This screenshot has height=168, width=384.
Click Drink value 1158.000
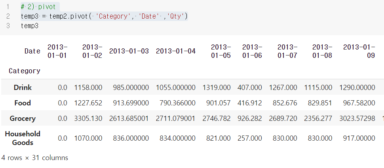click(88, 88)
